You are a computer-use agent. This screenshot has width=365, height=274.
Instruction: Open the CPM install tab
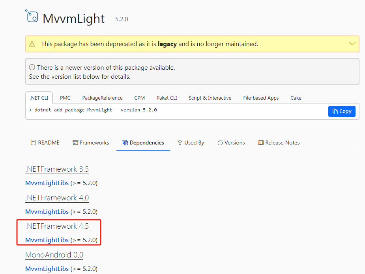pos(139,98)
